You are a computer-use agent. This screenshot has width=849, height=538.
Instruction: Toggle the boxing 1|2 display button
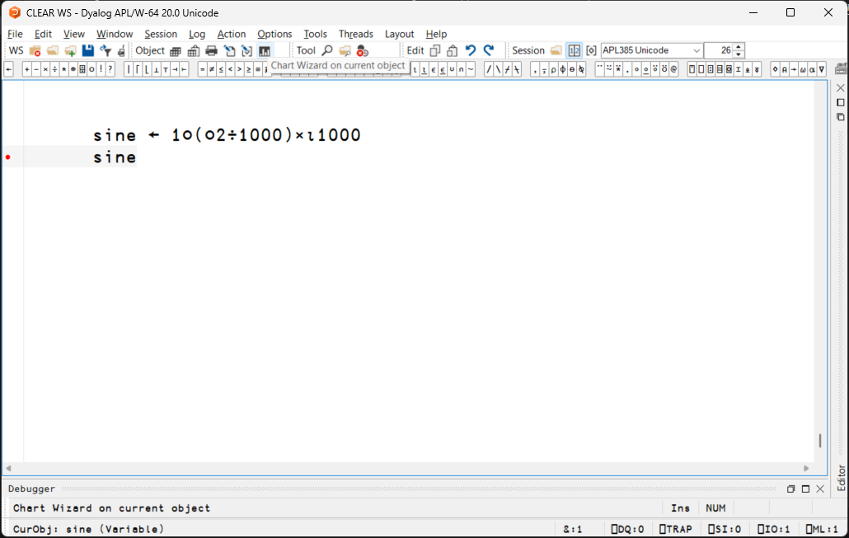(x=574, y=51)
